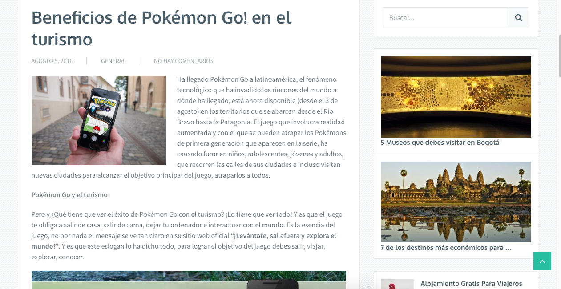Open the NO HAY COMENTARIOS link
The width and height of the screenshot is (561, 289).
click(184, 61)
